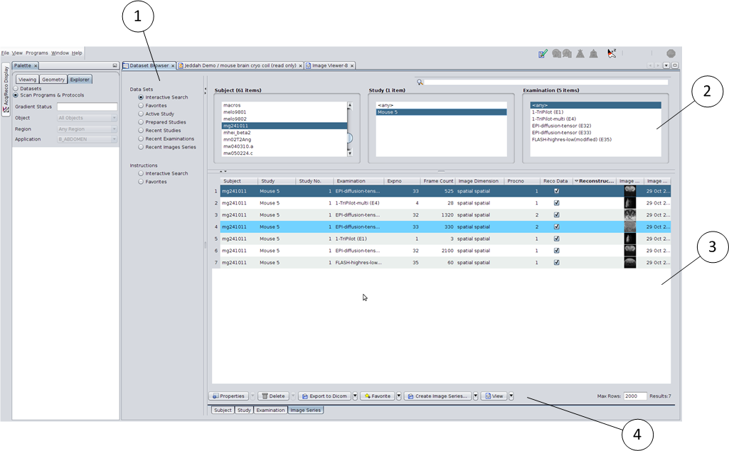Select Recent Examinations radio option
Image resolution: width=729 pixels, height=451 pixels.
pyautogui.click(x=140, y=139)
